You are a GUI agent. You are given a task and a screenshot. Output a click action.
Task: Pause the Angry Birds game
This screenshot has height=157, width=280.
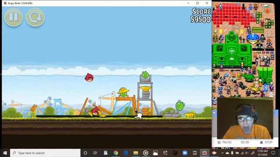point(14,17)
